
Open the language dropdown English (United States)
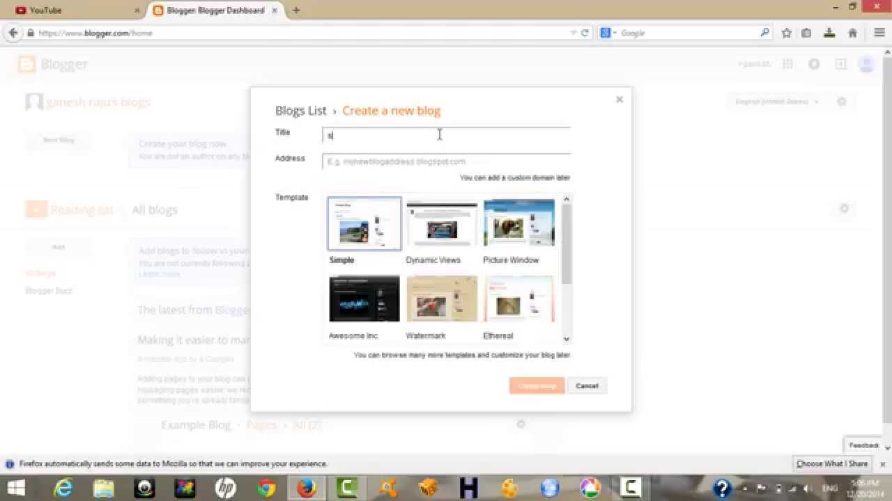[x=777, y=102]
